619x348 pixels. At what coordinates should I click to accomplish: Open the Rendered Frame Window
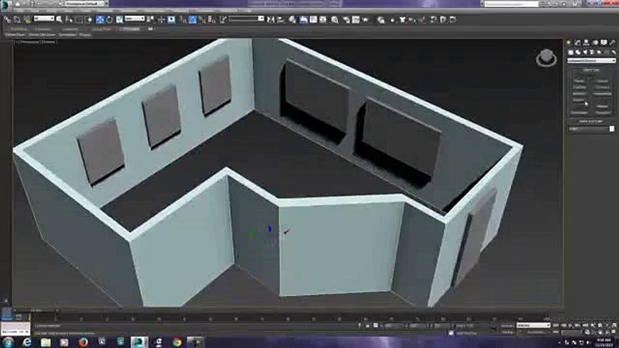pyautogui.click(x=355, y=20)
